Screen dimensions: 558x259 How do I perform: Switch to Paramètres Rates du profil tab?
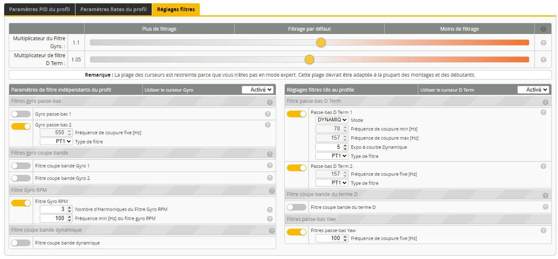click(x=114, y=10)
